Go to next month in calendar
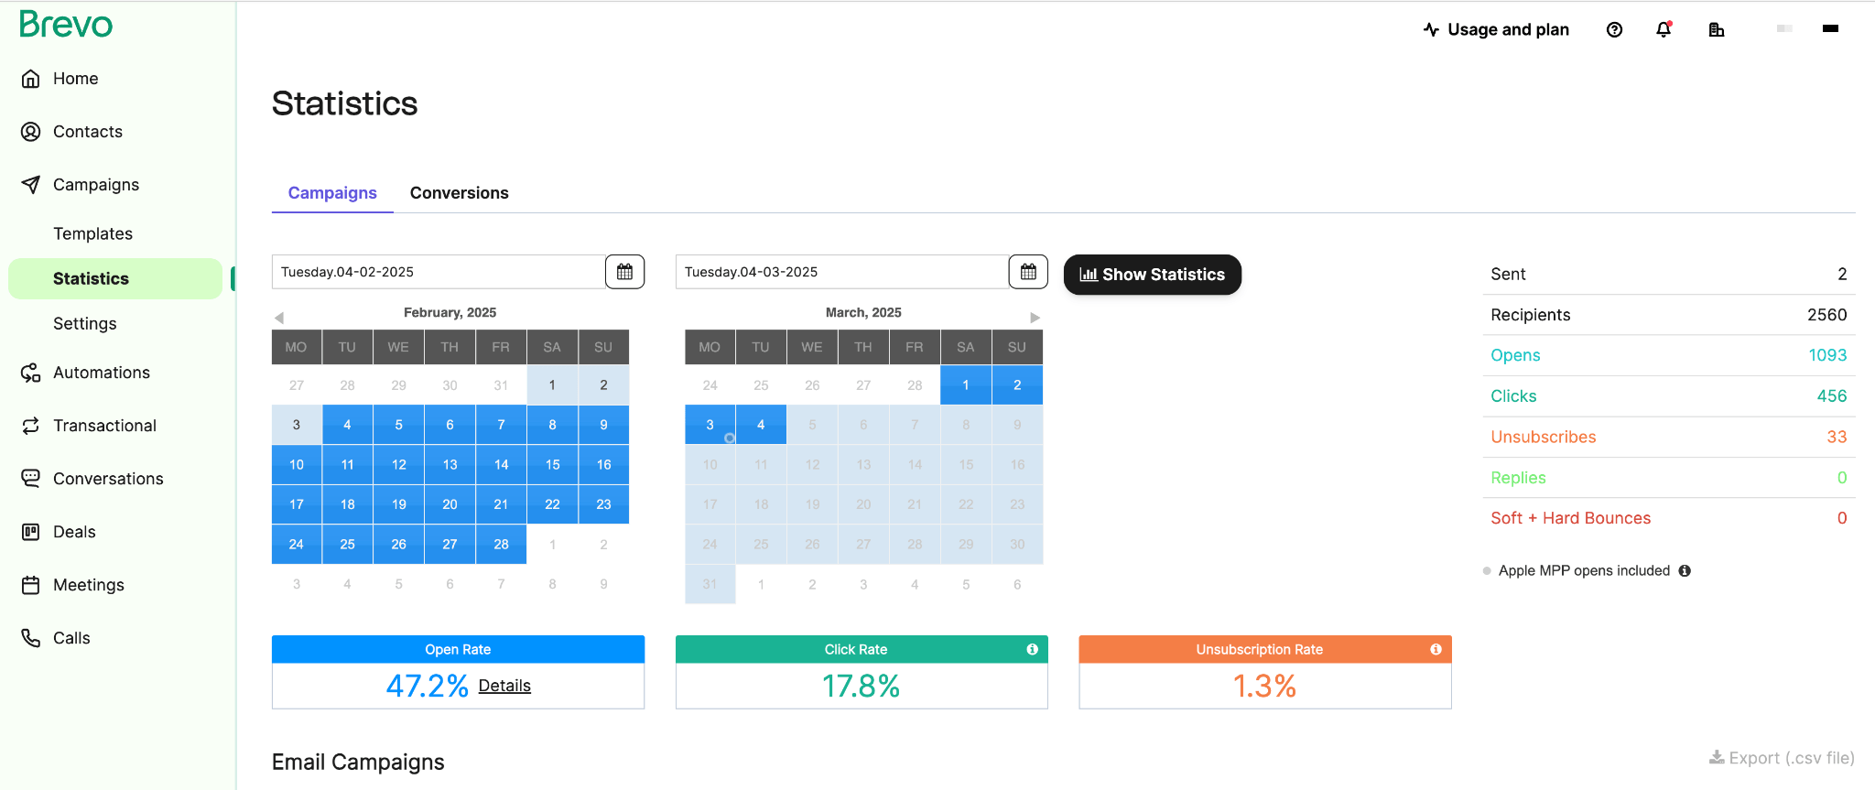Viewport: 1875px width, 790px height. pos(1035,318)
